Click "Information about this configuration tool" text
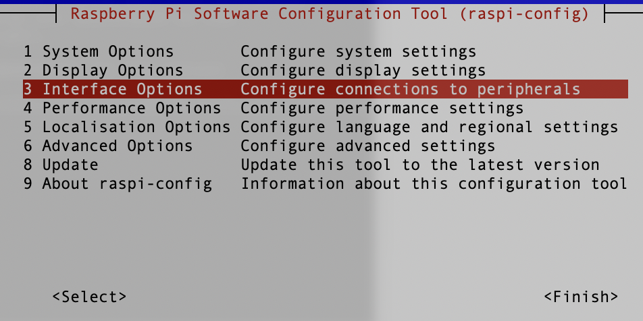The height and width of the screenshot is (321, 643). pyautogui.click(x=434, y=183)
